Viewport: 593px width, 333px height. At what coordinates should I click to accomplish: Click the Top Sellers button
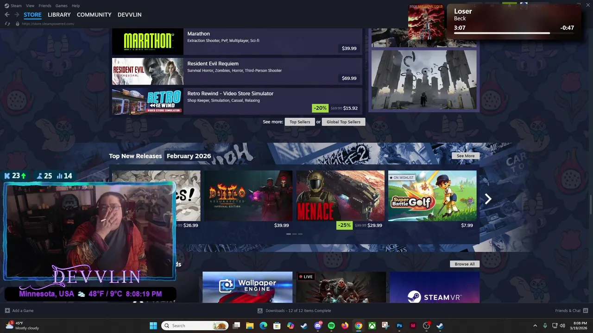[300, 122]
